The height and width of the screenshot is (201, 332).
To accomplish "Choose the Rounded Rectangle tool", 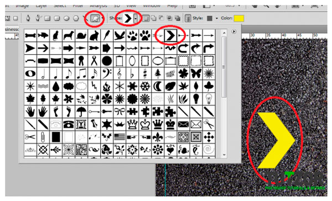I will click(57, 18).
